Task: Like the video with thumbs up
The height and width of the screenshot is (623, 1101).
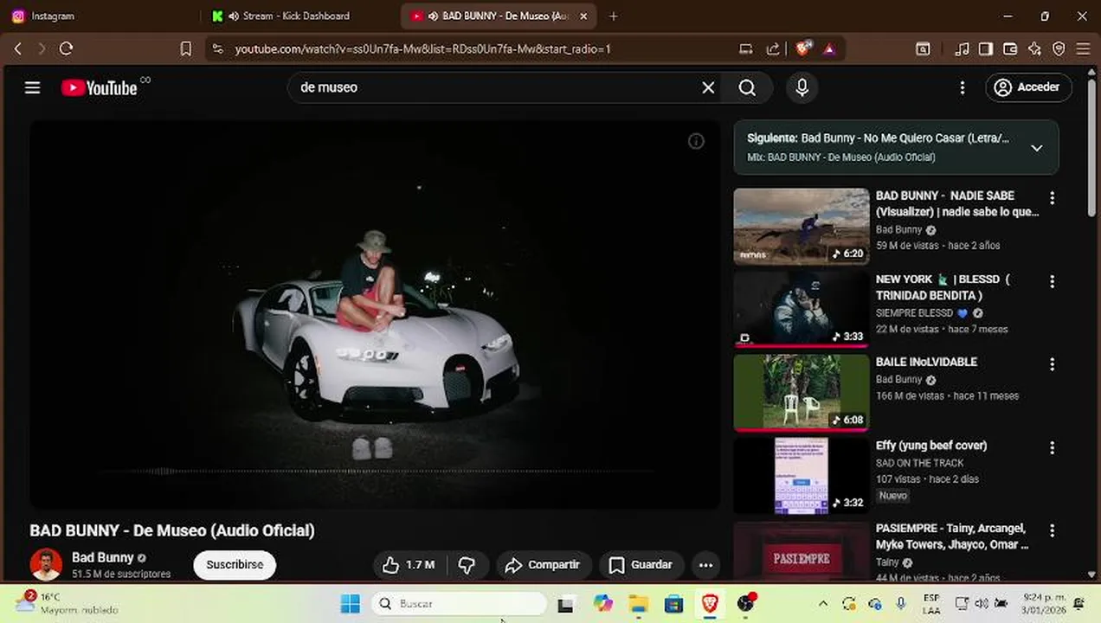Action: point(409,565)
